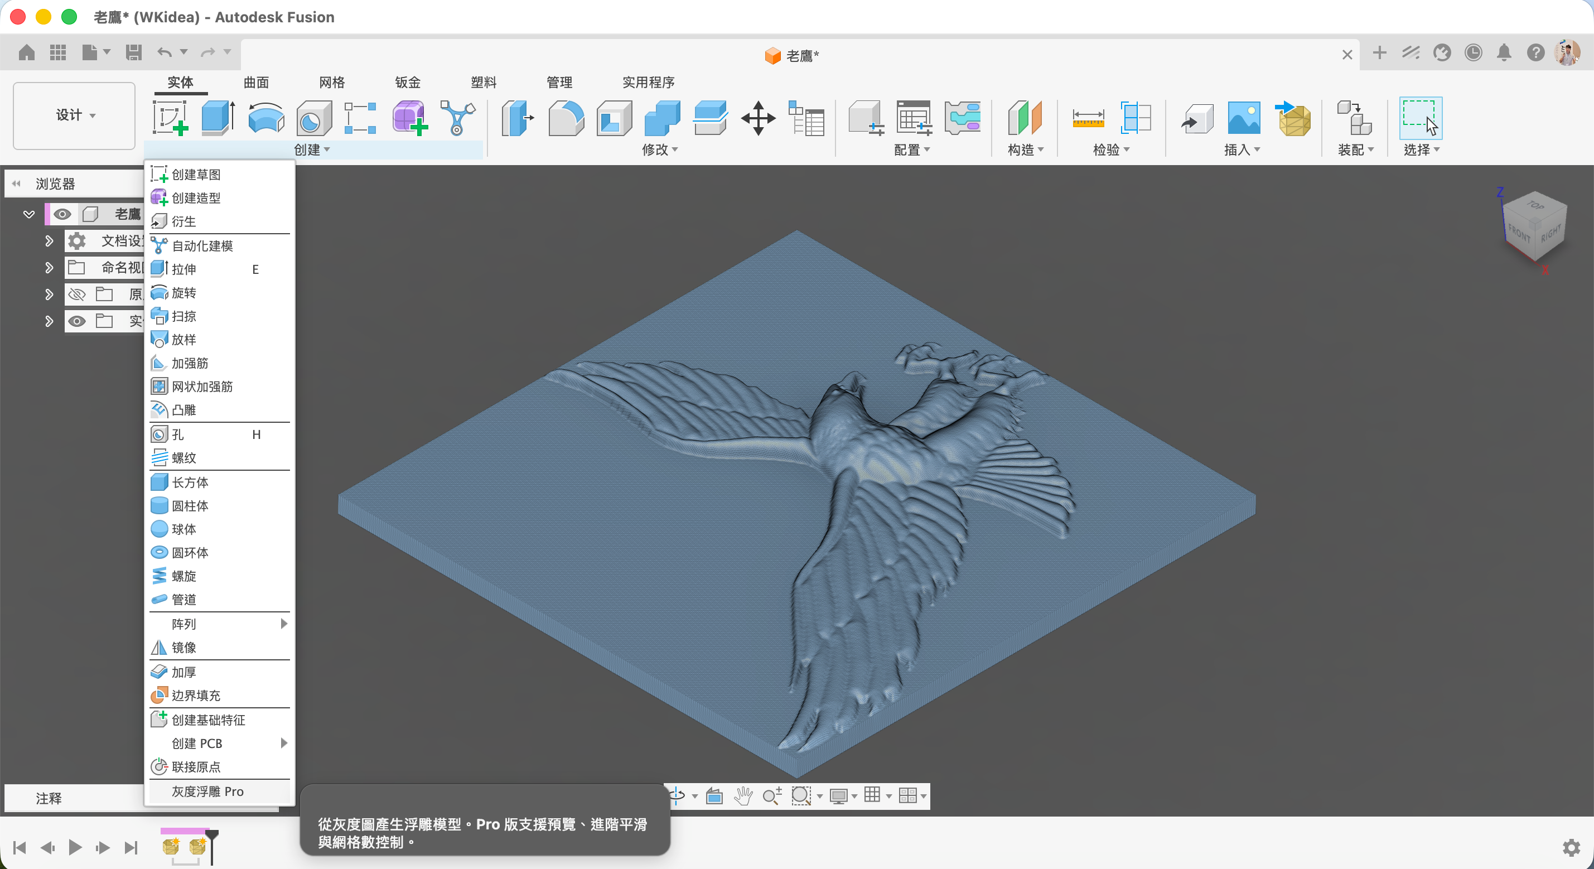Show the hidden folder with crossed eye

click(x=76, y=294)
